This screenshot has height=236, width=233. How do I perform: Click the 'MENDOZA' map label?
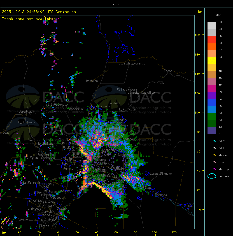point(68,143)
